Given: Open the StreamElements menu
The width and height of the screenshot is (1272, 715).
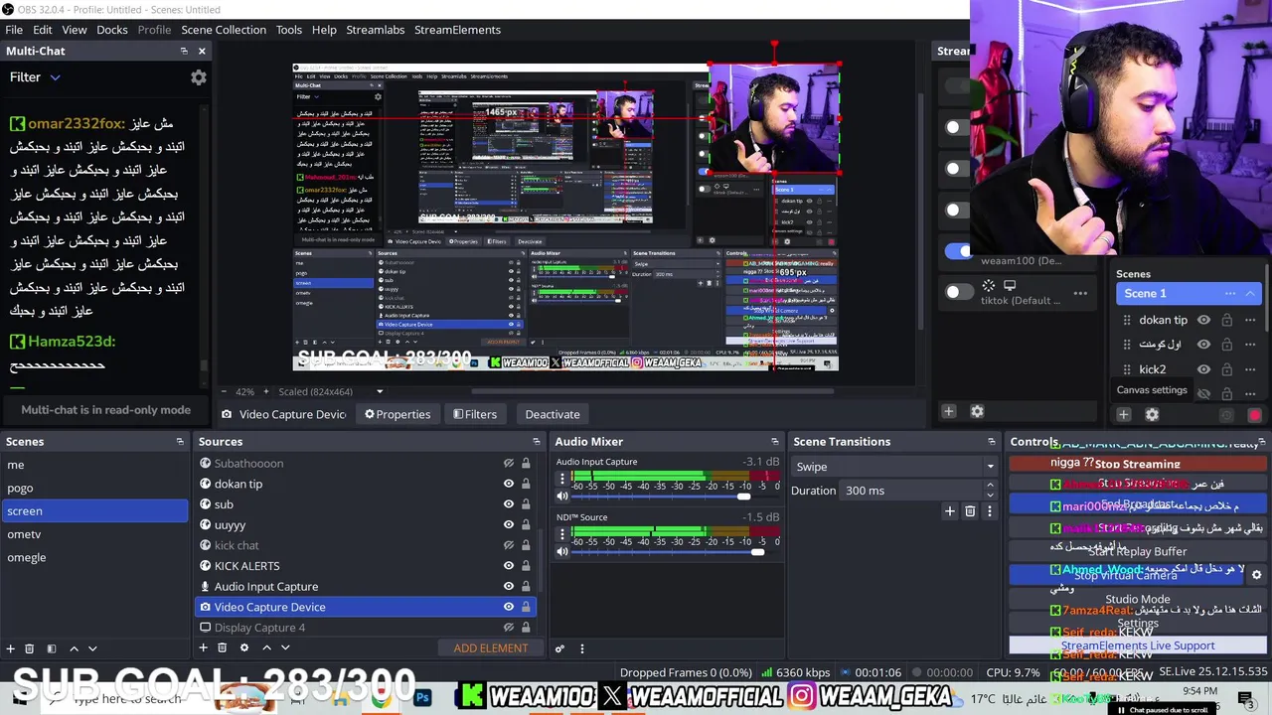Looking at the screenshot, I should point(457,30).
